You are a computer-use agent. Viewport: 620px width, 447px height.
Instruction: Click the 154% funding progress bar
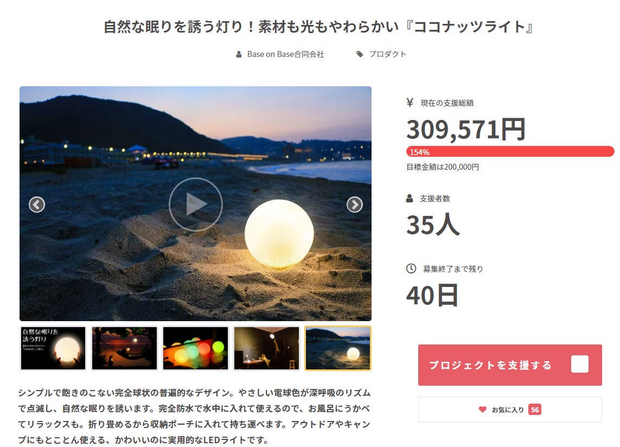[x=510, y=151]
